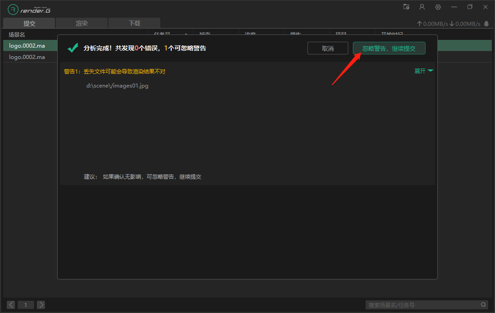Go to the previous page arrow
Viewport: 495px width, 313px height.
(x=11, y=305)
